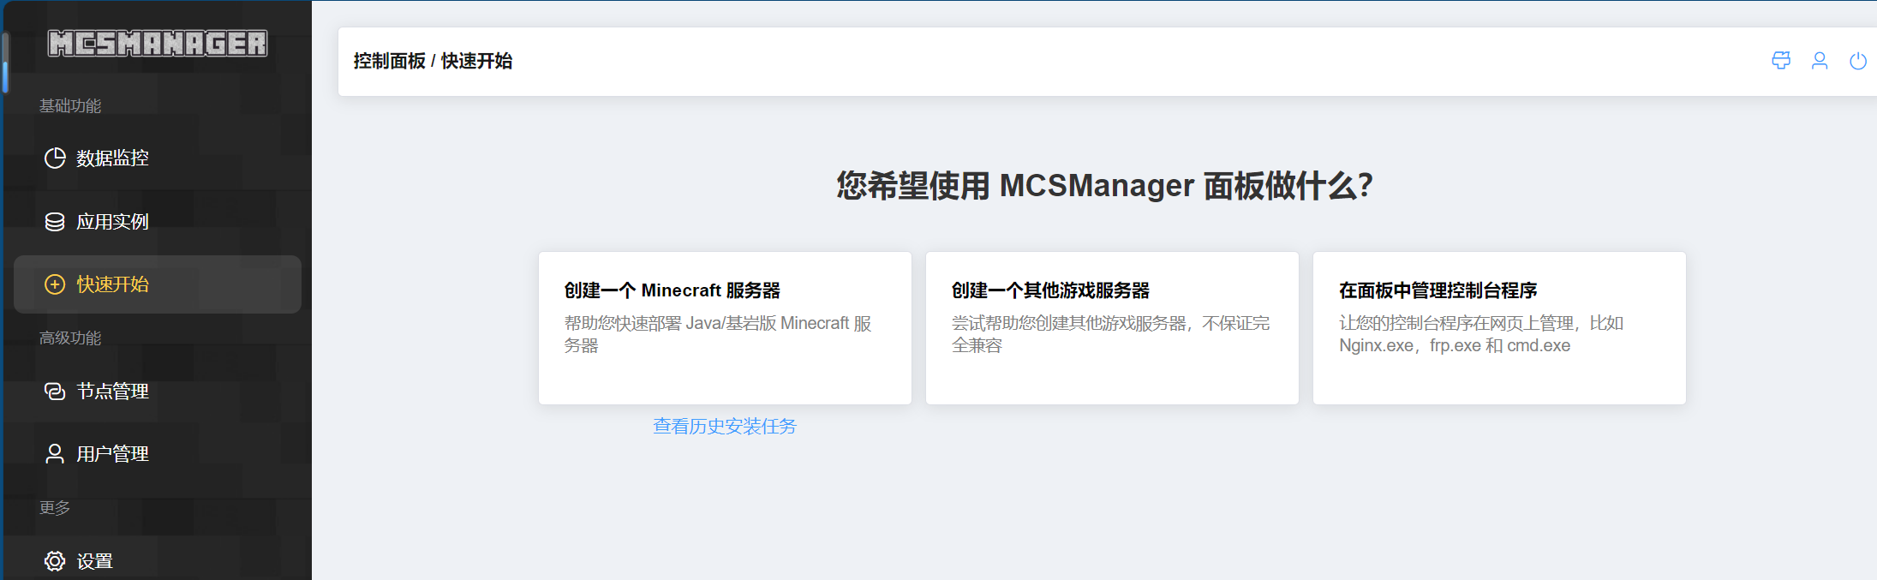Click the power icon to log out
This screenshot has height=580, width=1877.
[x=1857, y=61]
